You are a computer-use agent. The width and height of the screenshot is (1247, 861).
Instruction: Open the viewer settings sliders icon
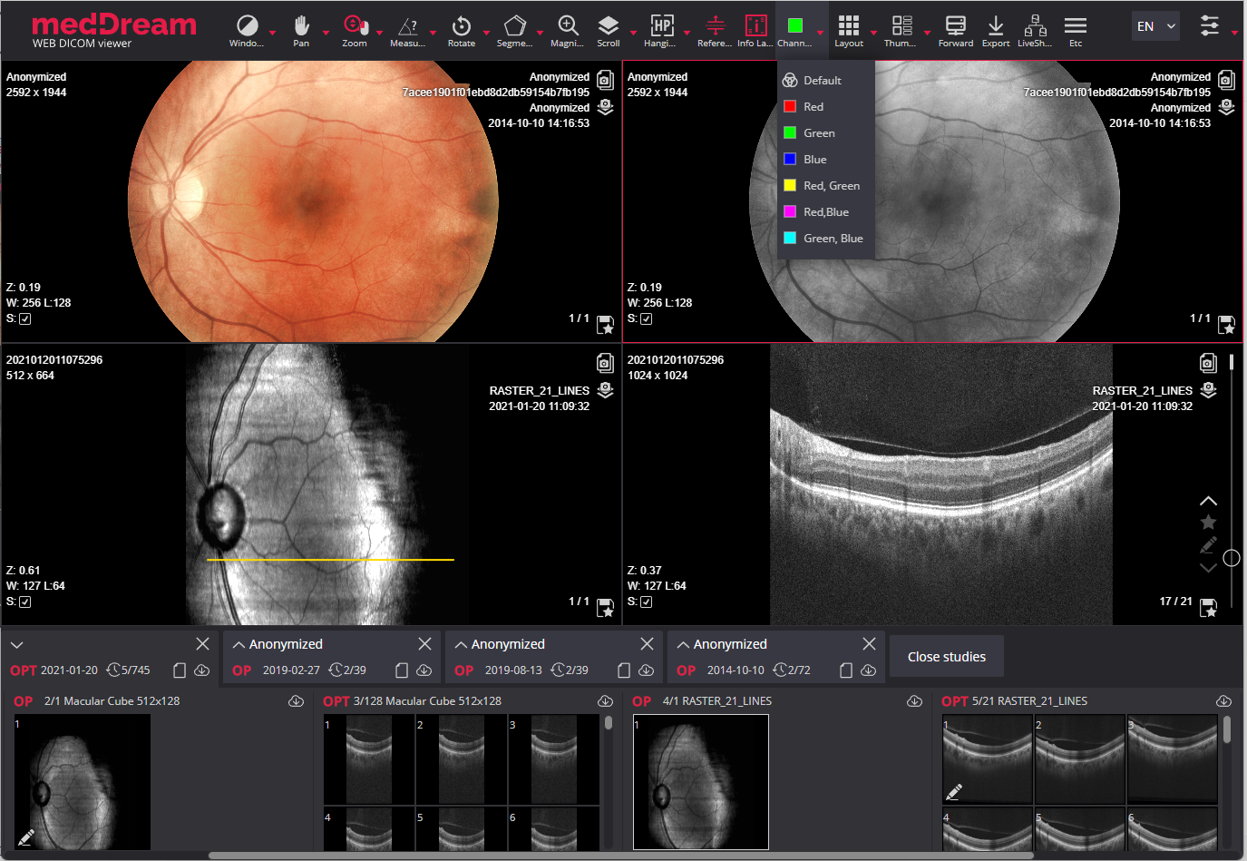click(1210, 25)
